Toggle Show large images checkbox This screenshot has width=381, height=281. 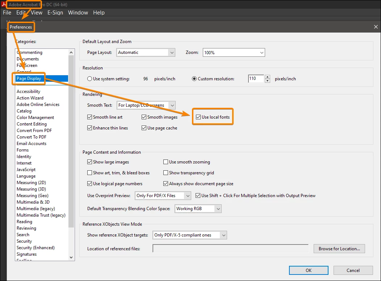pyautogui.click(x=90, y=162)
